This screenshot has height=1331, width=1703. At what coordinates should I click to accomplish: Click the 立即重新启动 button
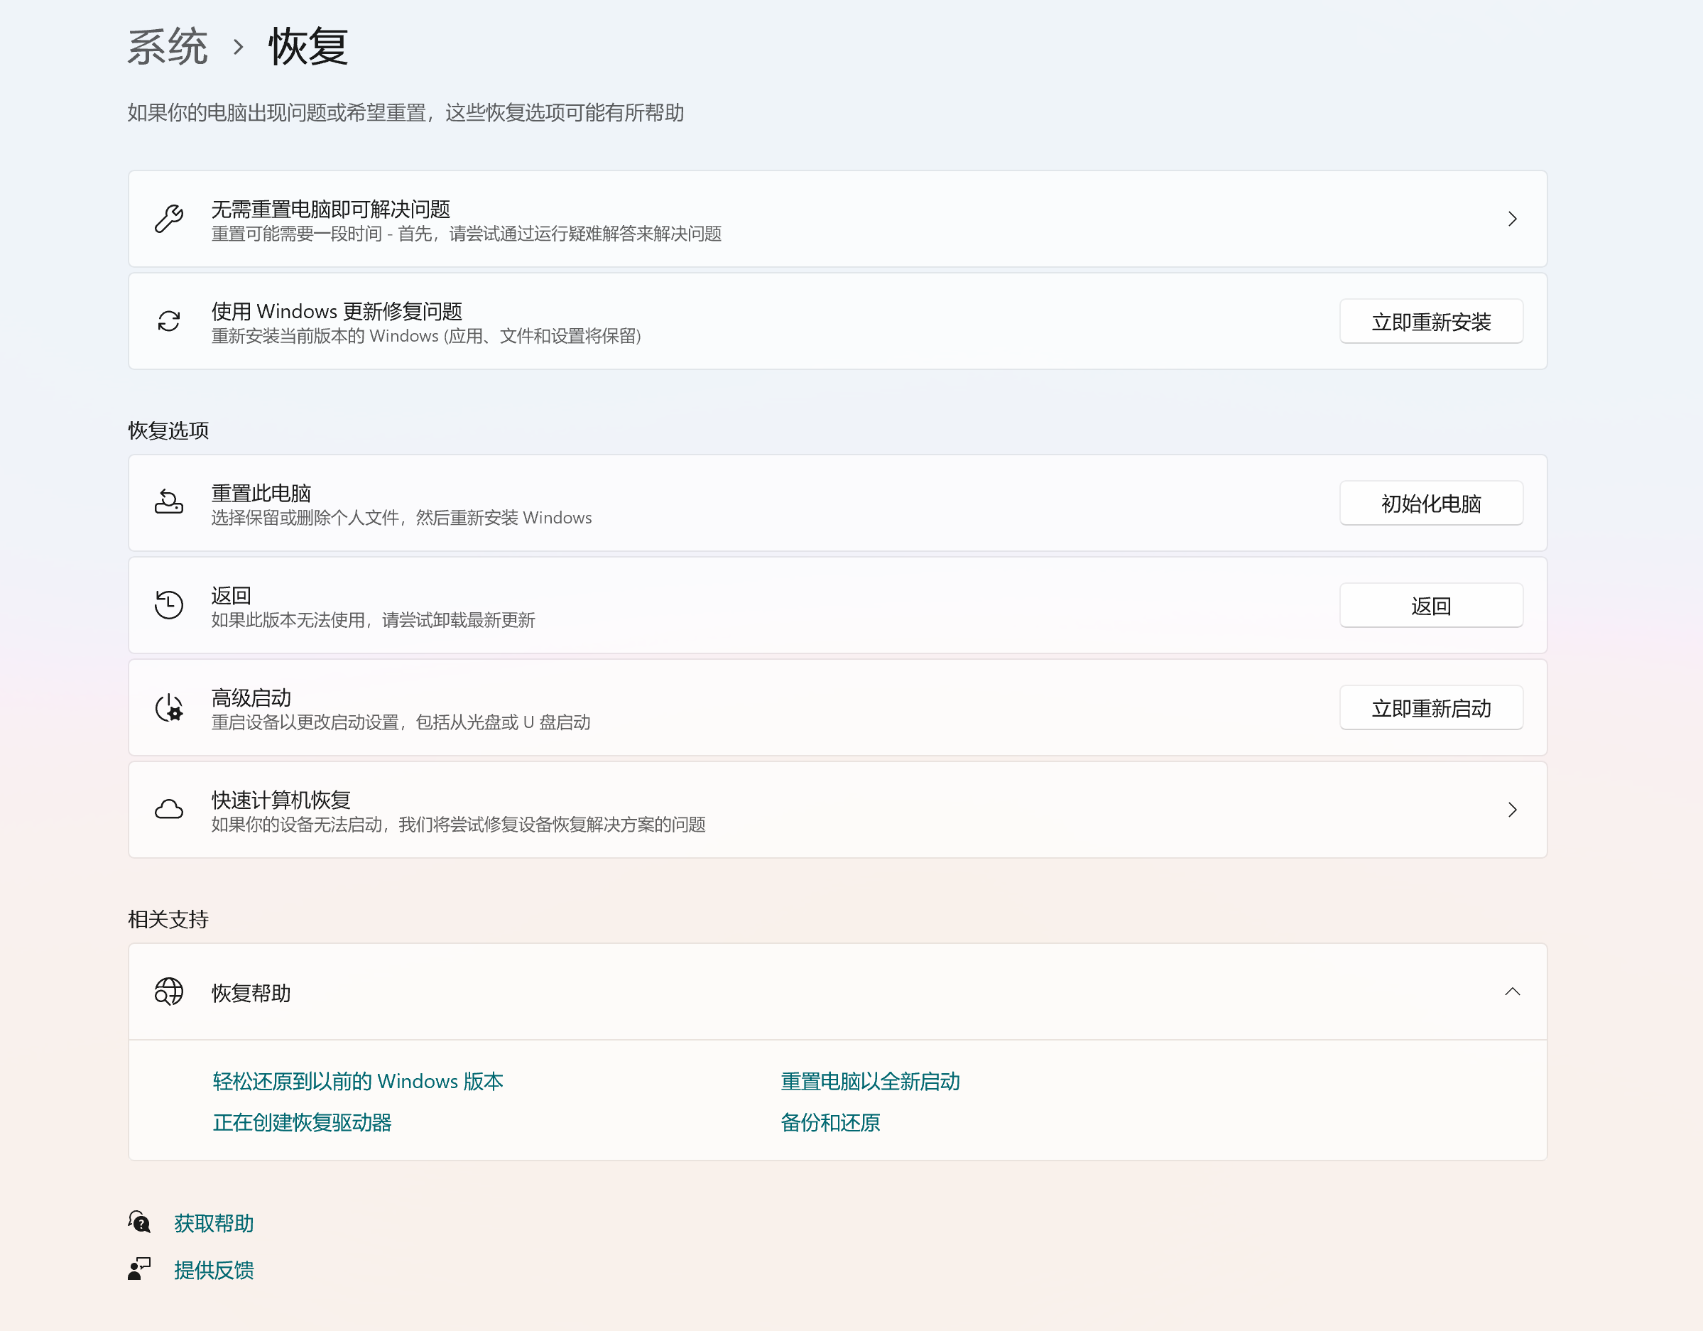[1431, 707]
